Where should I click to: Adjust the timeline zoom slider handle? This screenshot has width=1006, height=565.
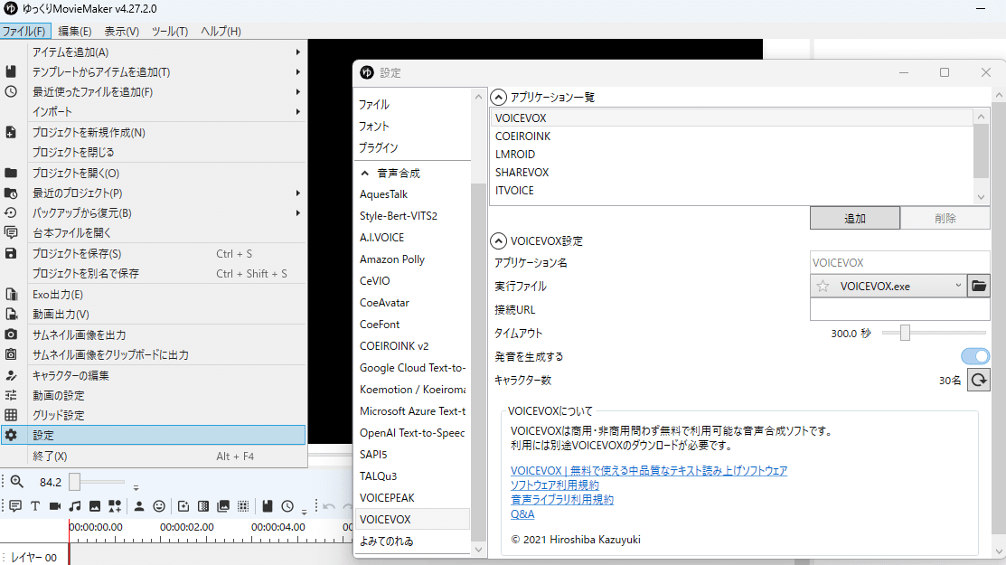pyautogui.click(x=74, y=482)
